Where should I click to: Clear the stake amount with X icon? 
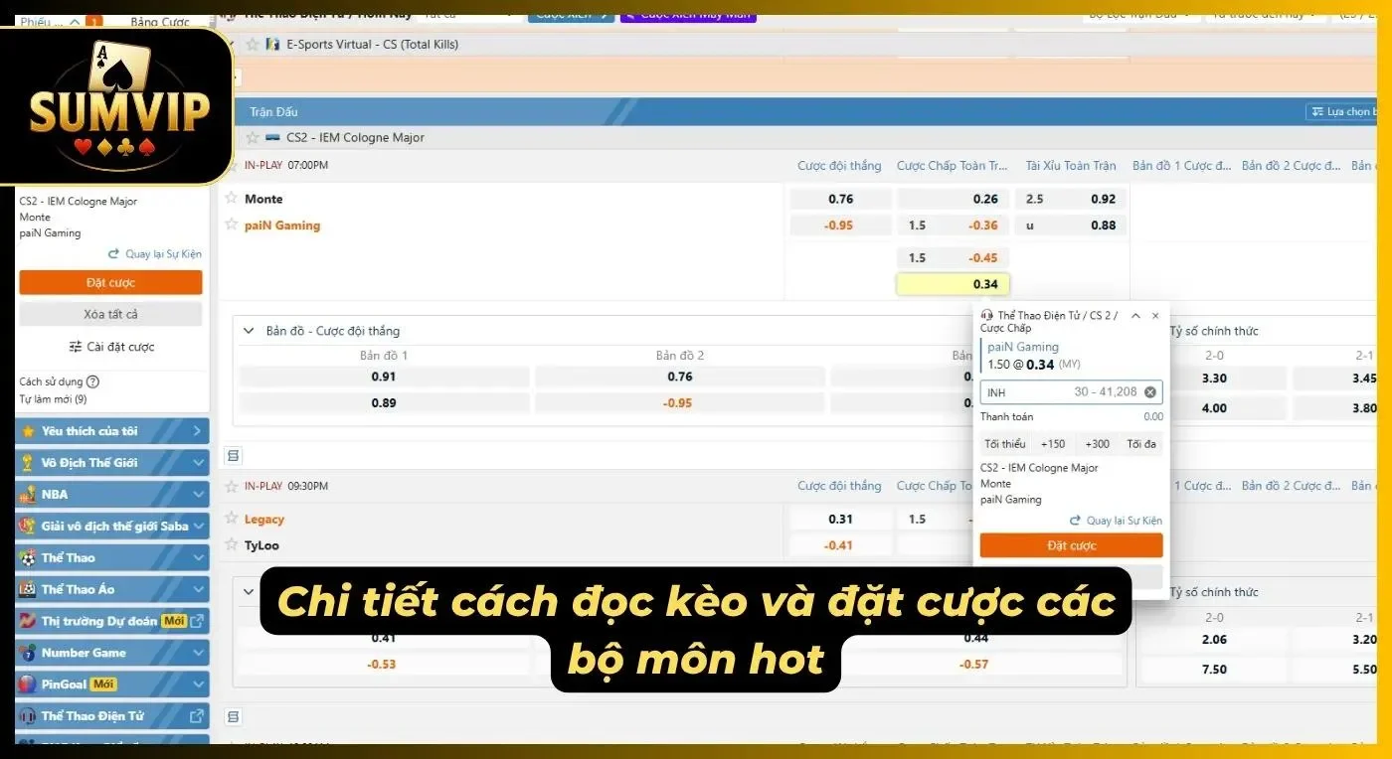point(1150,392)
